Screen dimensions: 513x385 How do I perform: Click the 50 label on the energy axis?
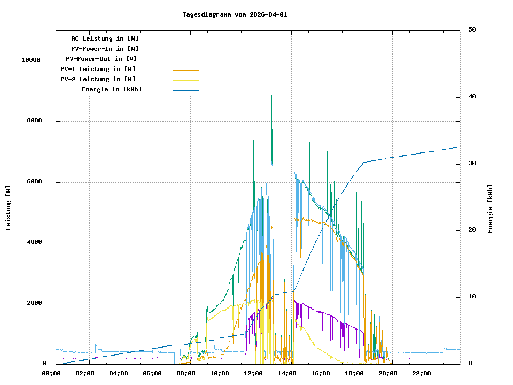[x=472, y=30]
